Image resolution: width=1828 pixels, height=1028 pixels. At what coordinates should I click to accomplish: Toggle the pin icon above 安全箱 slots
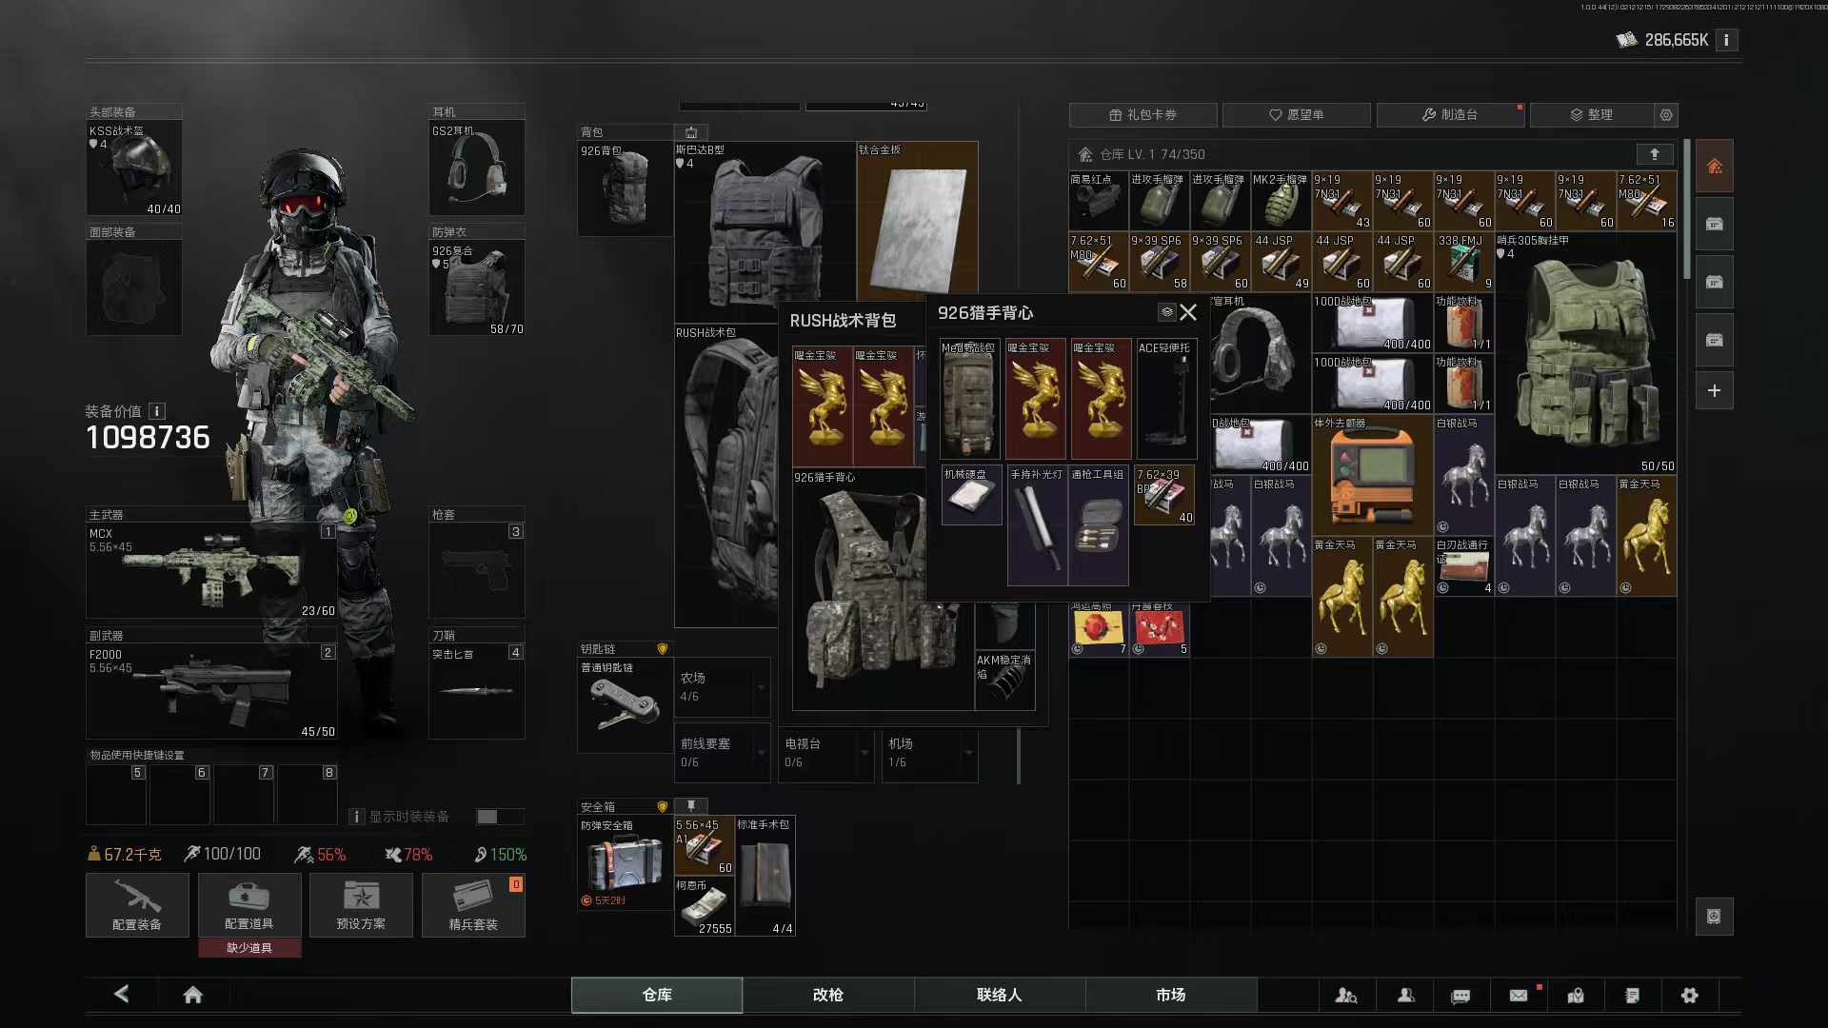pyautogui.click(x=691, y=806)
